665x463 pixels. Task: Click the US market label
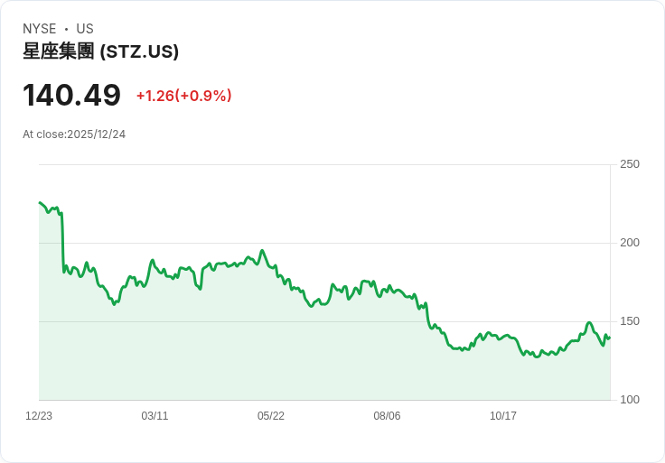[x=85, y=29]
